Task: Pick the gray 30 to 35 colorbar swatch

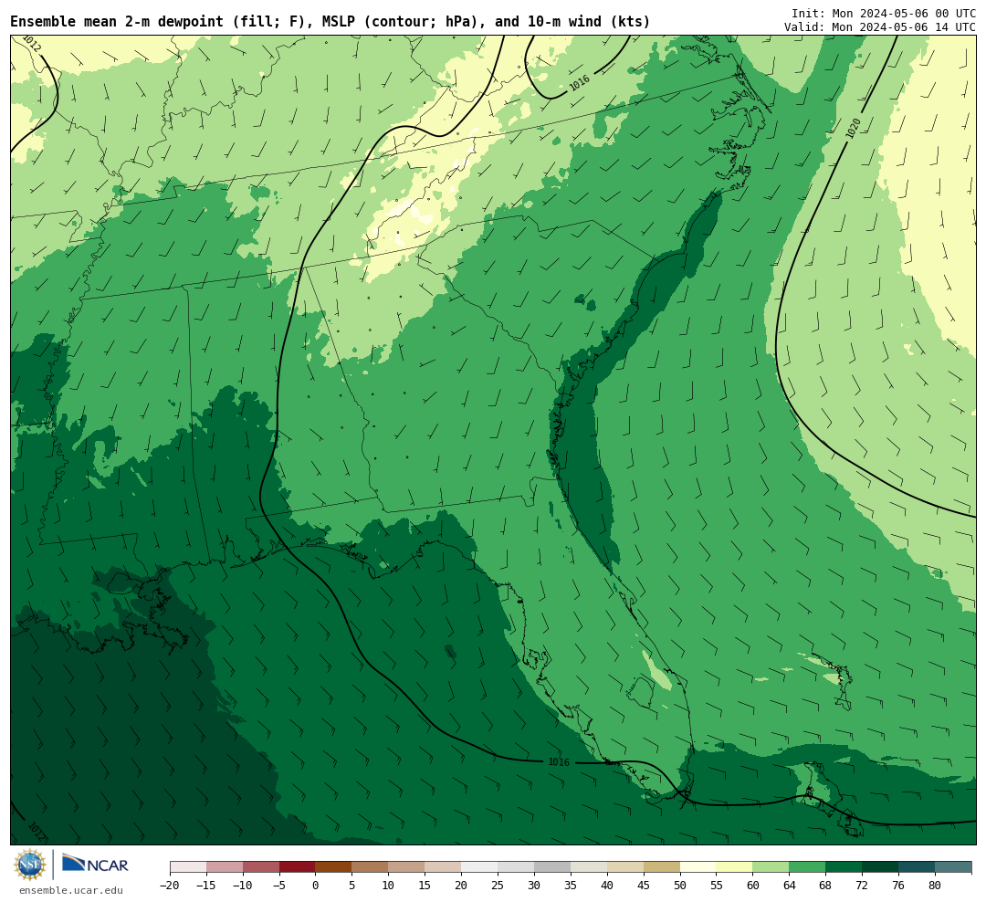Action: point(552,867)
